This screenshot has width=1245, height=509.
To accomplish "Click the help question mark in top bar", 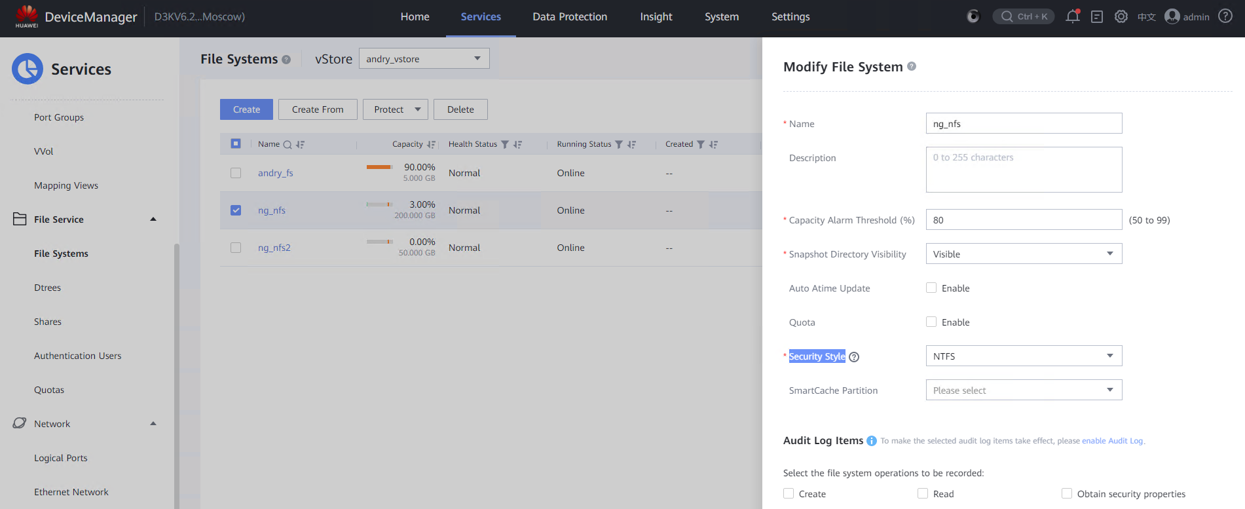I will click(1225, 16).
